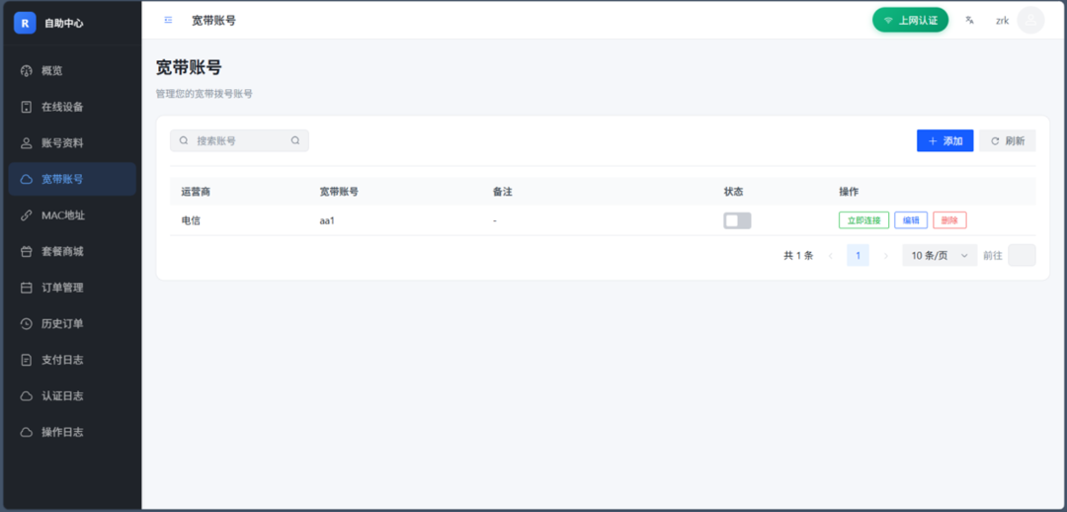Click the 订单管理 calendar icon
The height and width of the screenshot is (512, 1067).
pos(27,288)
